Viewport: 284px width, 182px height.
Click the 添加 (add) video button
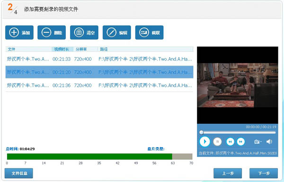[19, 33]
